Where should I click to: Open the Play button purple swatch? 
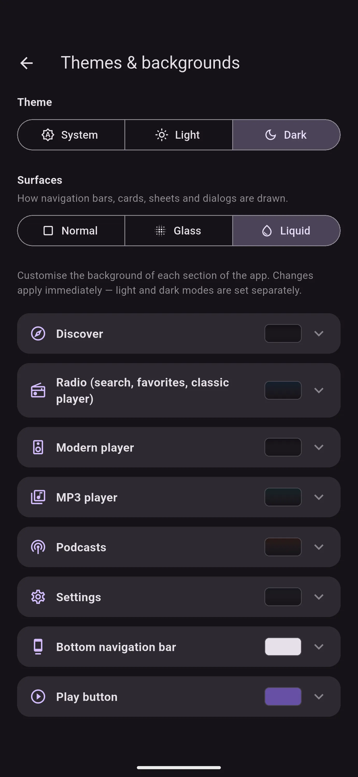point(283,696)
